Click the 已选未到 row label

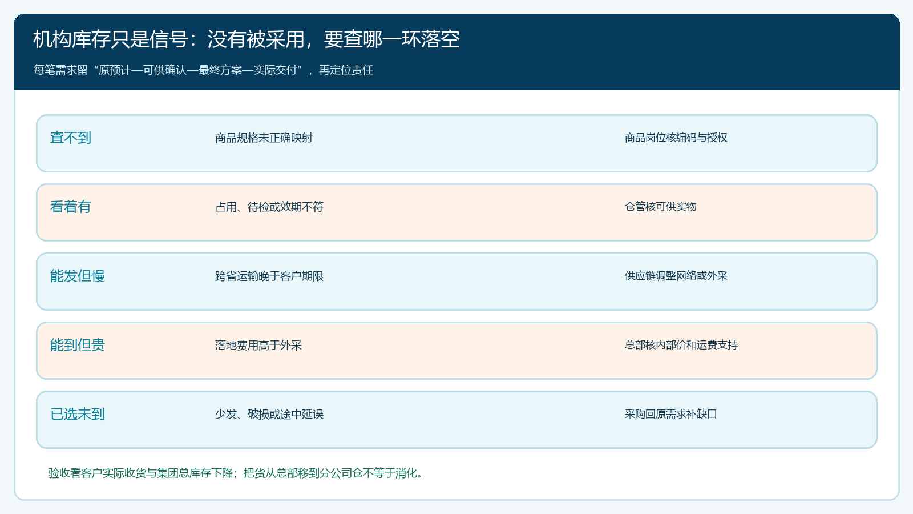click(x=78, y=414)
